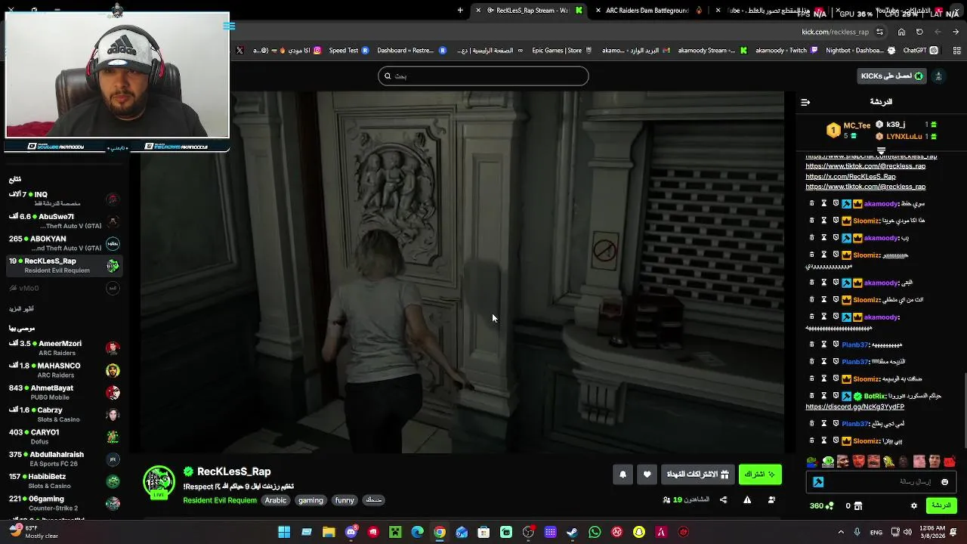Report the stream with the warning triangle icon
The width and height of the screenshot is (967, 544).
click(x=747, y=499)
